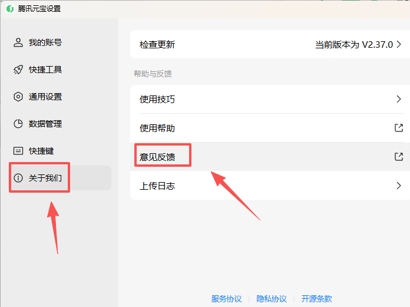The height and width of the screenshot is (307, 410).
Task: Open the 服务协议 link
Action: click(x=226, y=299)
